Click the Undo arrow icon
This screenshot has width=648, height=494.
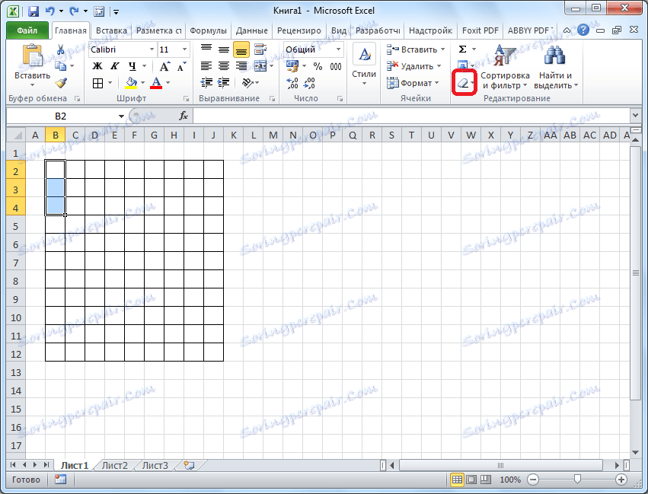(50, 11)
